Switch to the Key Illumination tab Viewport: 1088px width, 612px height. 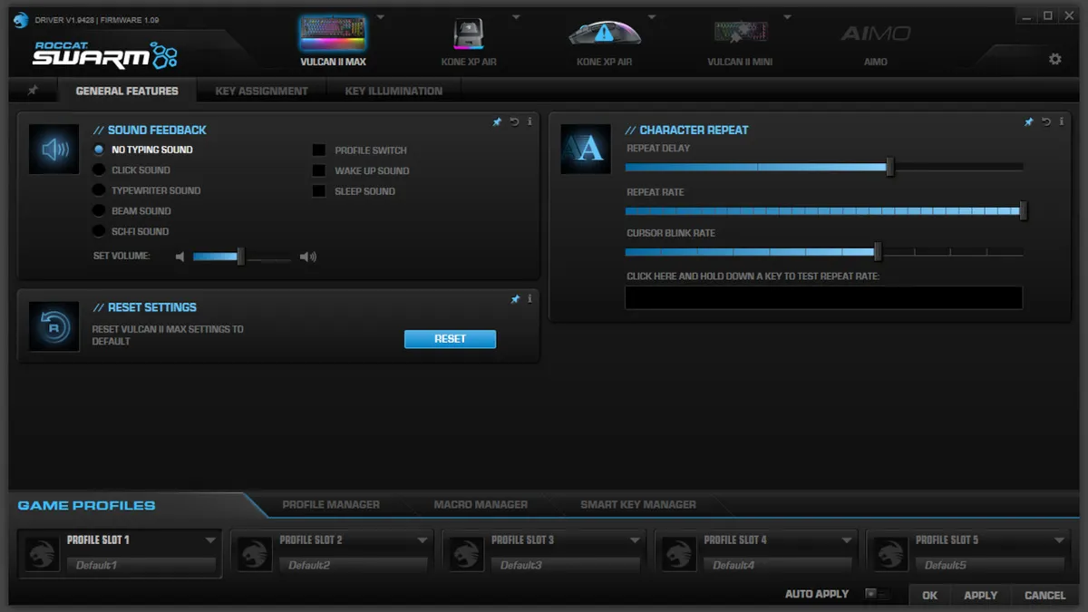(393, 90)
